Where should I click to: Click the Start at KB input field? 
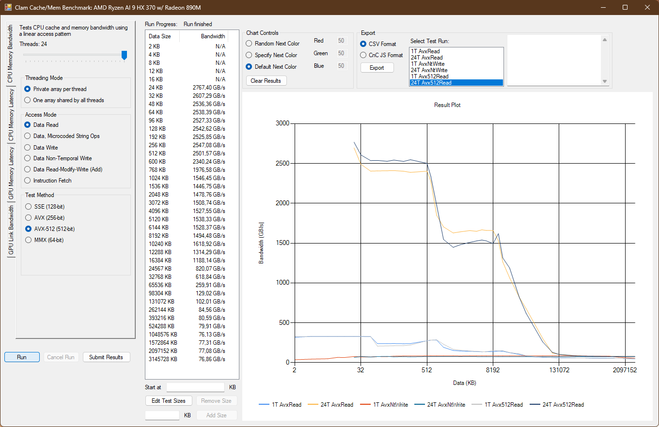click(x=195, y=387)
